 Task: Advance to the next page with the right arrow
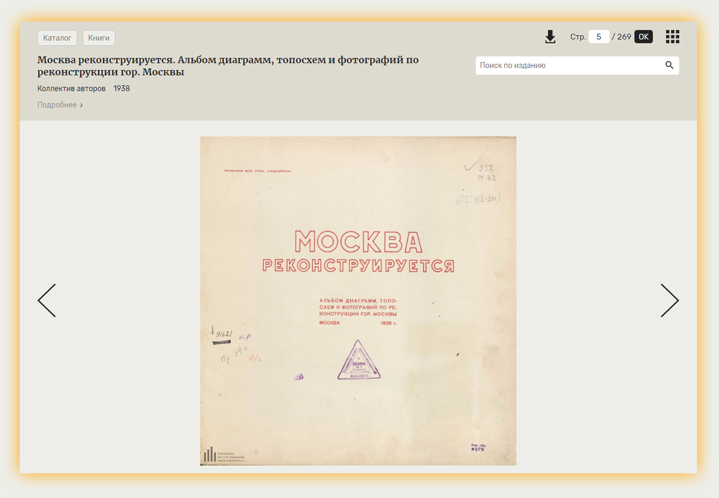coord(669,300)
